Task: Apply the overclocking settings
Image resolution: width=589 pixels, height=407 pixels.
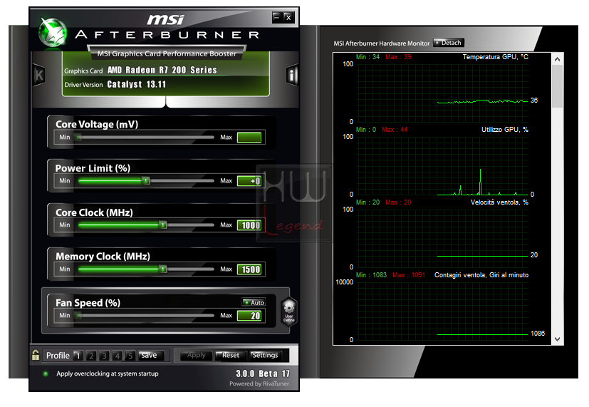Action: [x=197, y=356]
